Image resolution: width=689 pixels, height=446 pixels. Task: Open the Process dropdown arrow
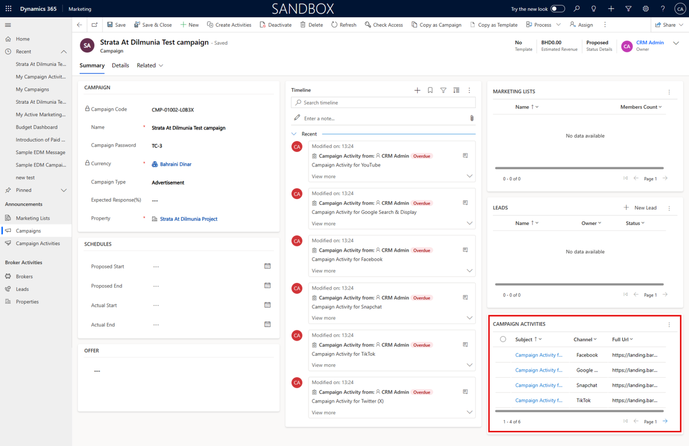coord(559,25)
